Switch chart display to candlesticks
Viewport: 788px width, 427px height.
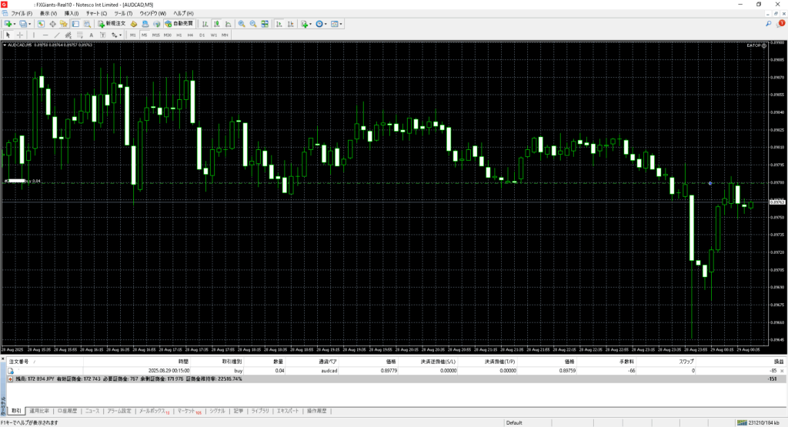tap(215, 24)
